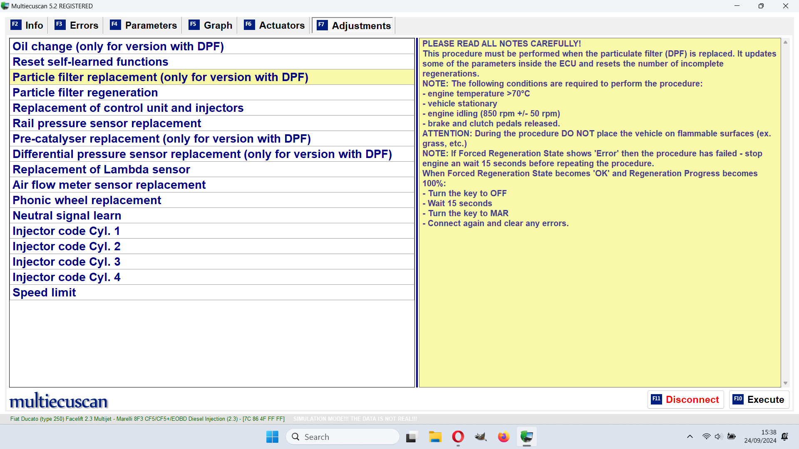Choose the Speed limit adjustment
This screenshot has width=799, height=449.
(44, 292)
